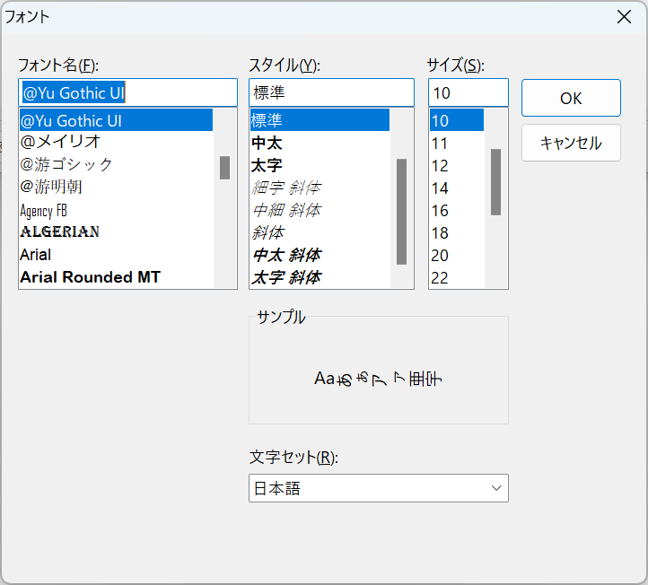Image resolution: width=648 pixels, height=585 pixels.
Task: Select size 22
Action: tap(457, 277)
